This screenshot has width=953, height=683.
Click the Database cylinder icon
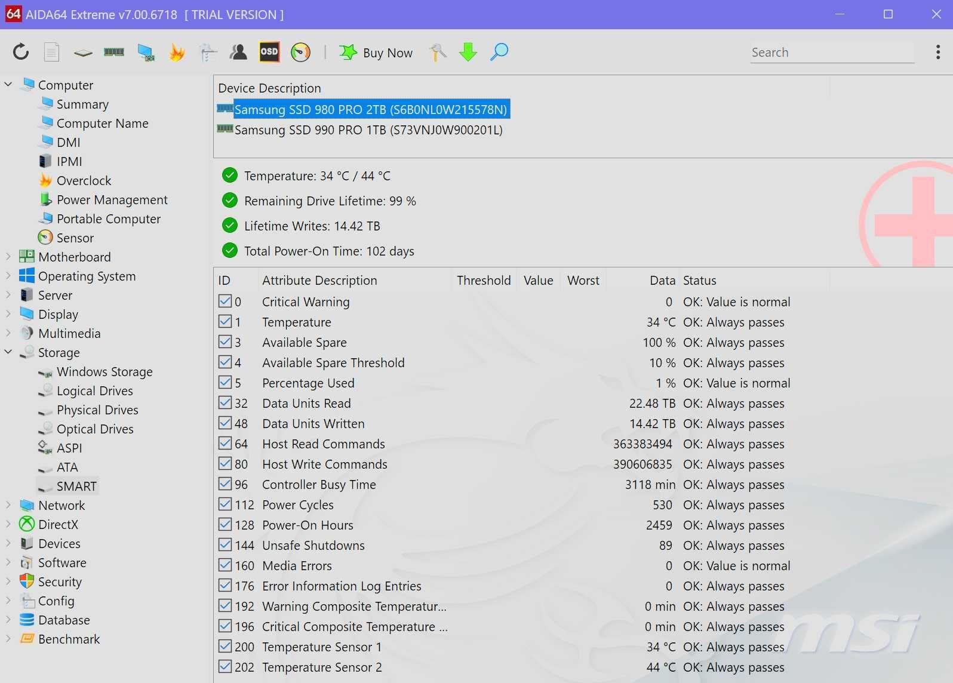point(26,620)
